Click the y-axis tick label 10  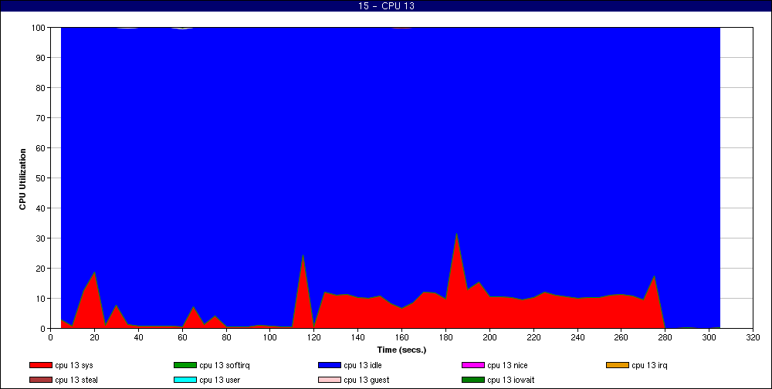pyautogui.click(x=41, y=299)
